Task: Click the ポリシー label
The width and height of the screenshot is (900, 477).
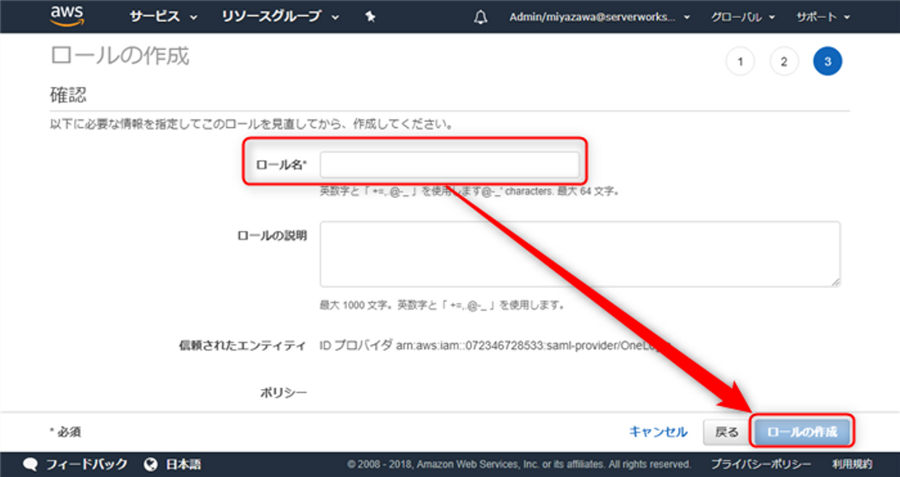Action: click(283, 393)
